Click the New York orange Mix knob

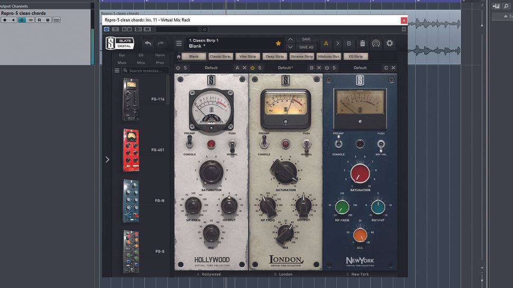pos(360,235)
